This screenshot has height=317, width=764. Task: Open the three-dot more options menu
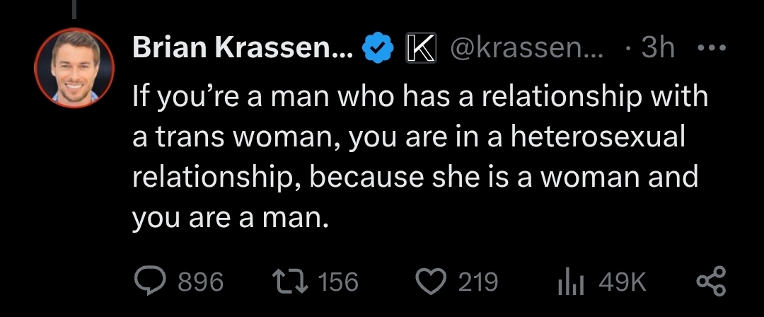[712, 48]
